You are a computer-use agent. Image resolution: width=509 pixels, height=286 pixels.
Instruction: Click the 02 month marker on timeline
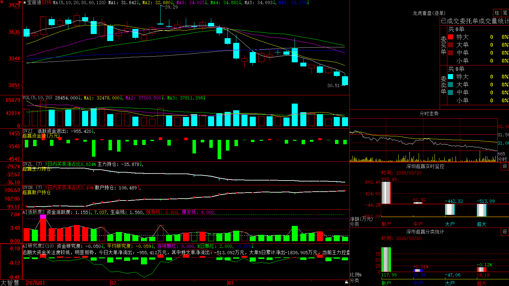113,283
